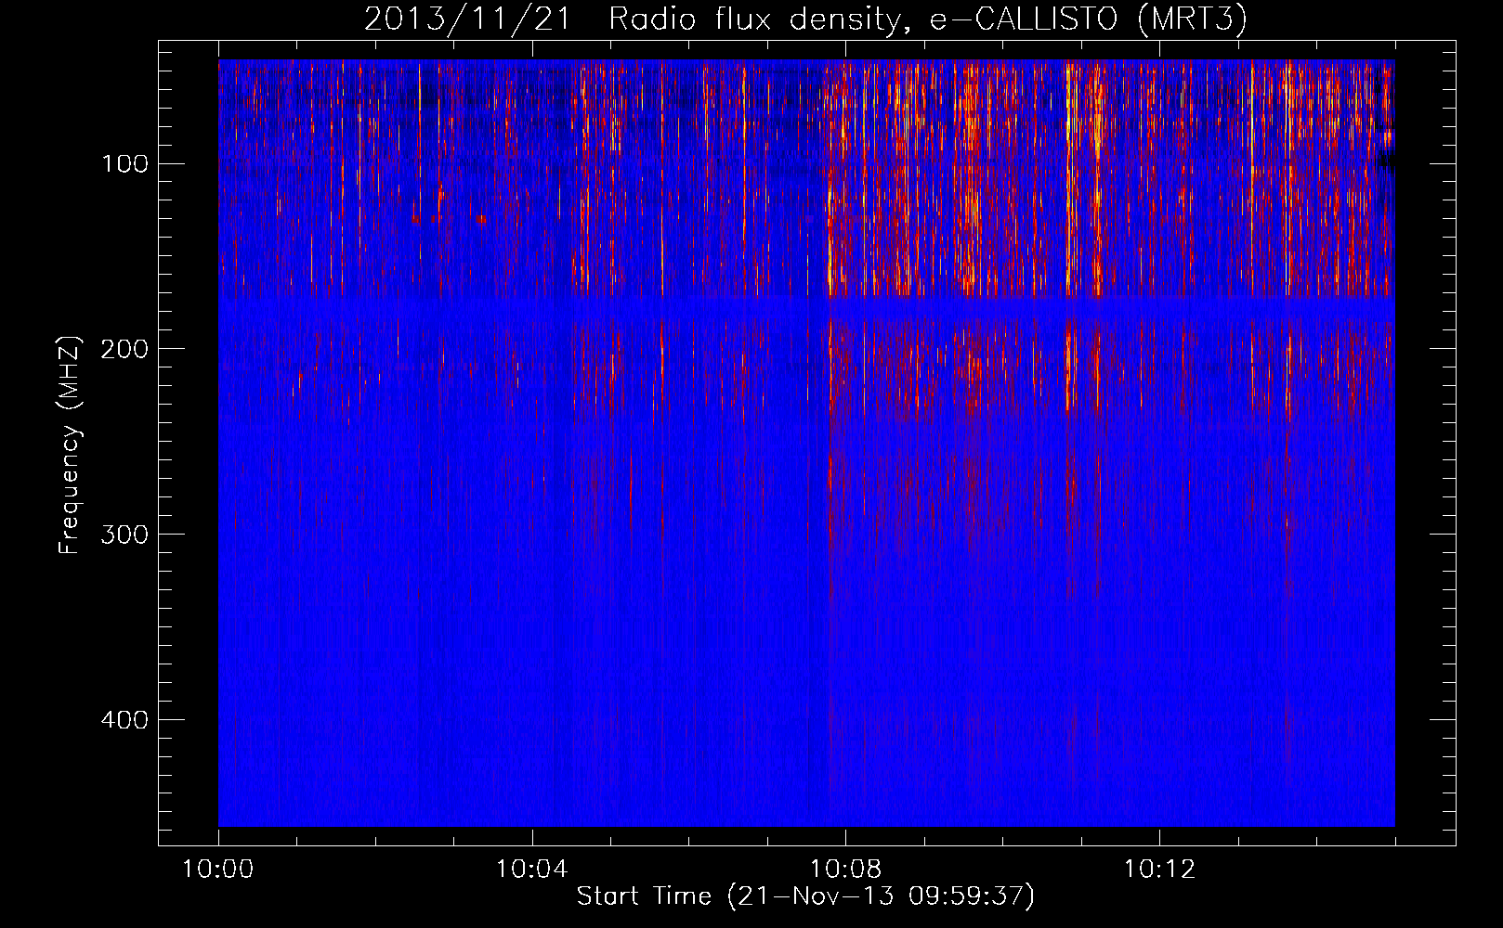Click the 'Frequency (MHZ)' axis label
The image size is (1503, 928).
coord(70,445)
